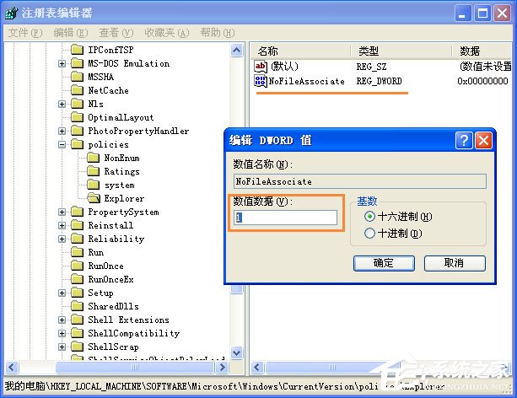Screen dimensions: 517x398
Task: Collapse the policies key
Action: click(x=62, y=144)
